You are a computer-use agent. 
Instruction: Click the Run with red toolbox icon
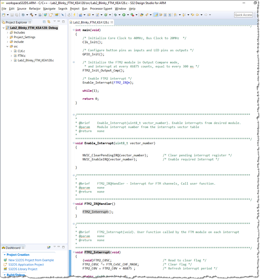(x=132, y=15)
